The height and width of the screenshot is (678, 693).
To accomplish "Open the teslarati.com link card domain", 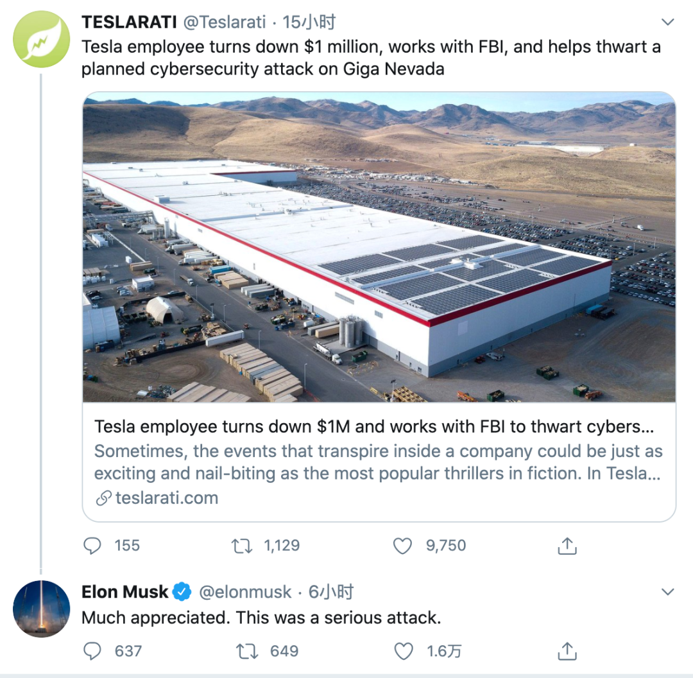I will tap(166, 498).
